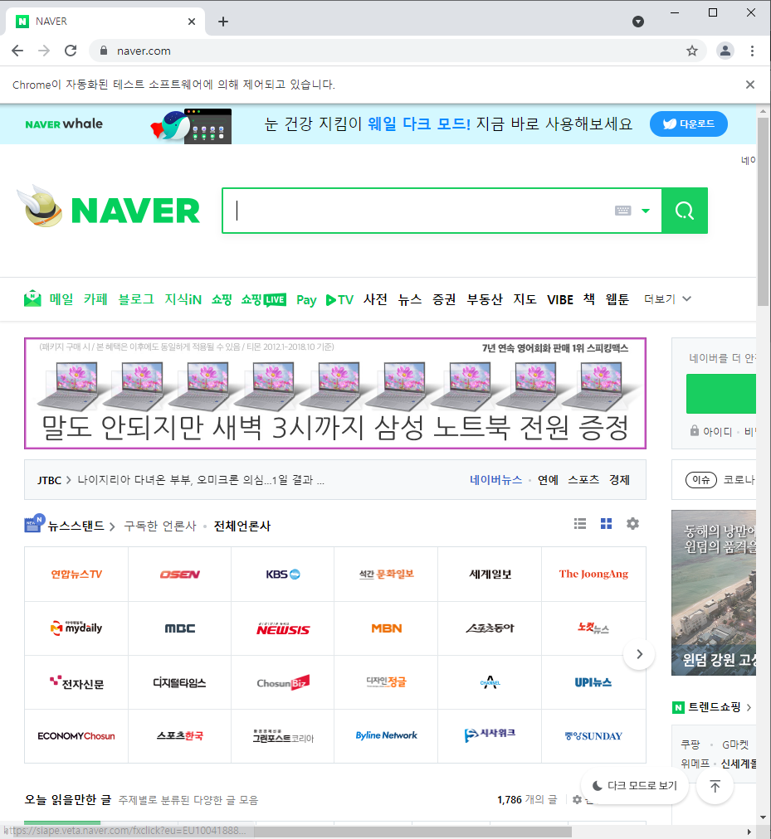Switch to 구독한 언론사 tab

click(x=160, y=526)
